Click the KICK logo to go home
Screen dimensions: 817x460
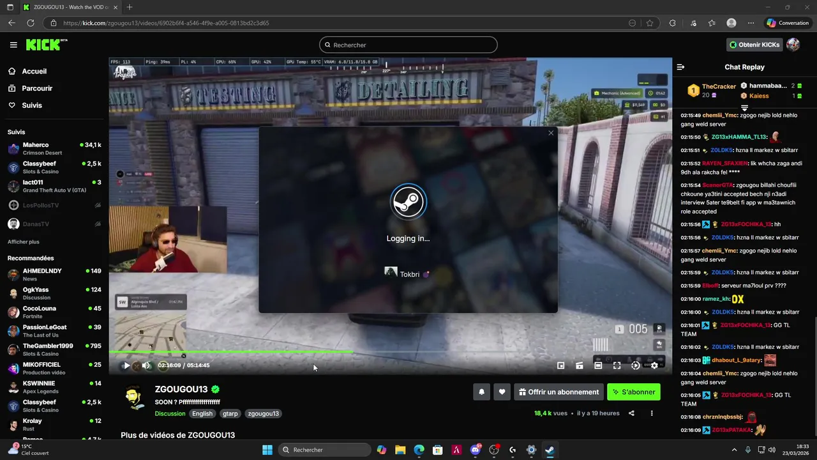(46, 45)
